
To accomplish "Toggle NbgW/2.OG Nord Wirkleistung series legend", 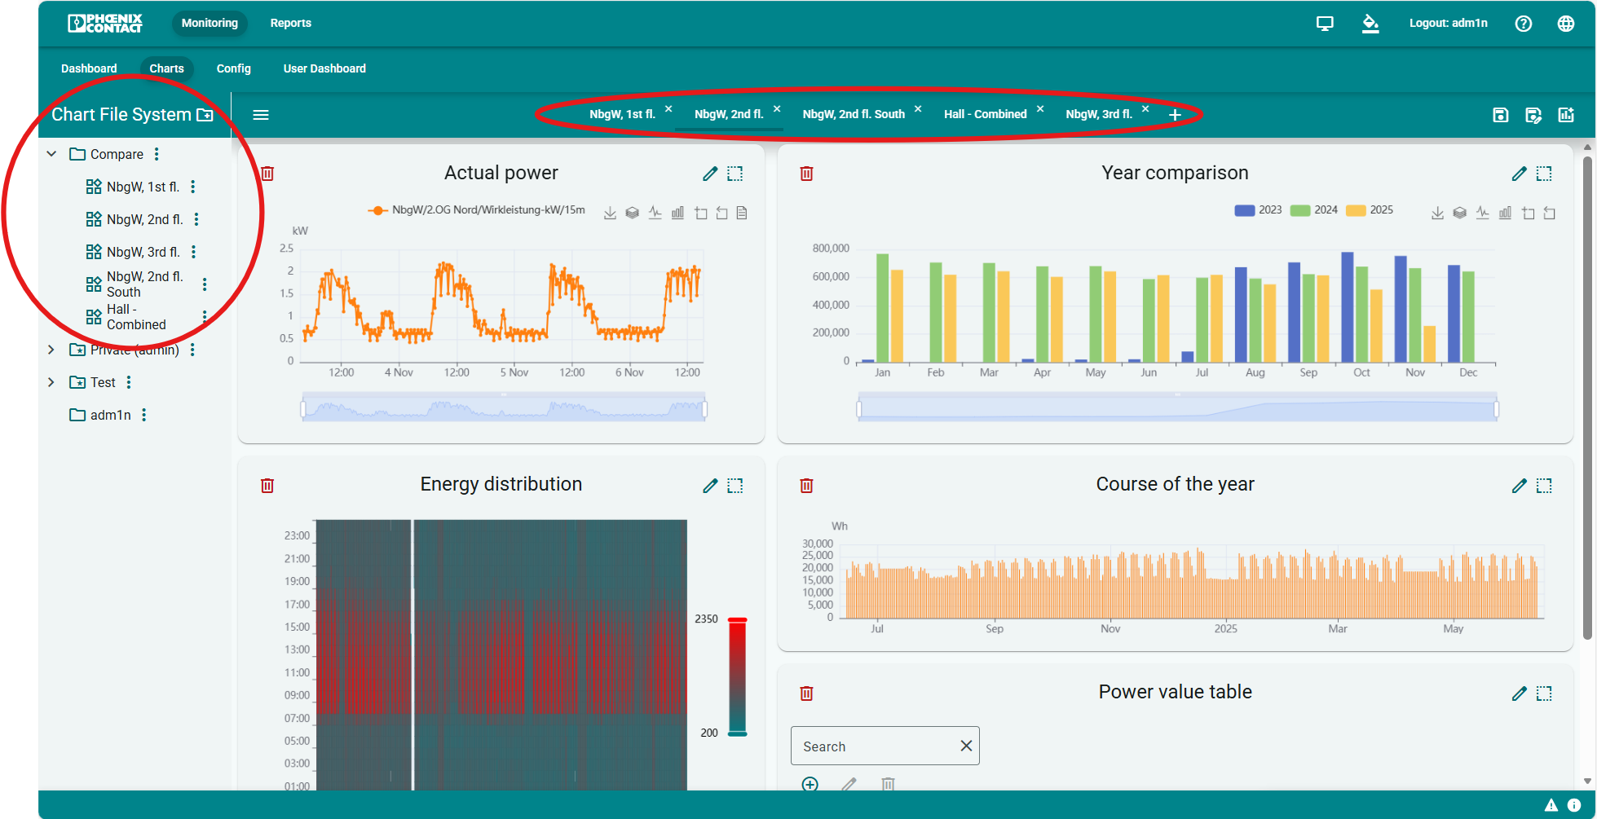I will pos(477,210).
